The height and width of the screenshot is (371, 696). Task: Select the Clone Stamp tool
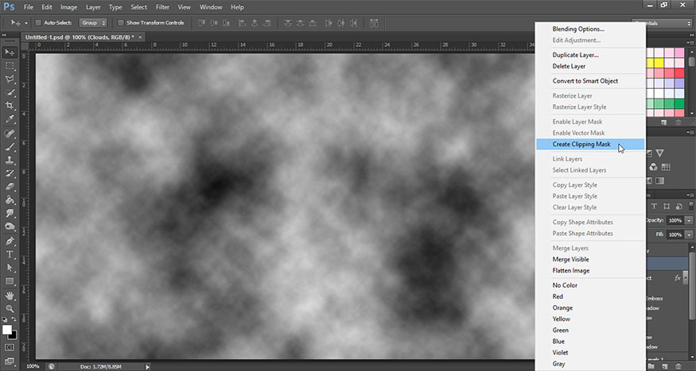tap(10, 160)
